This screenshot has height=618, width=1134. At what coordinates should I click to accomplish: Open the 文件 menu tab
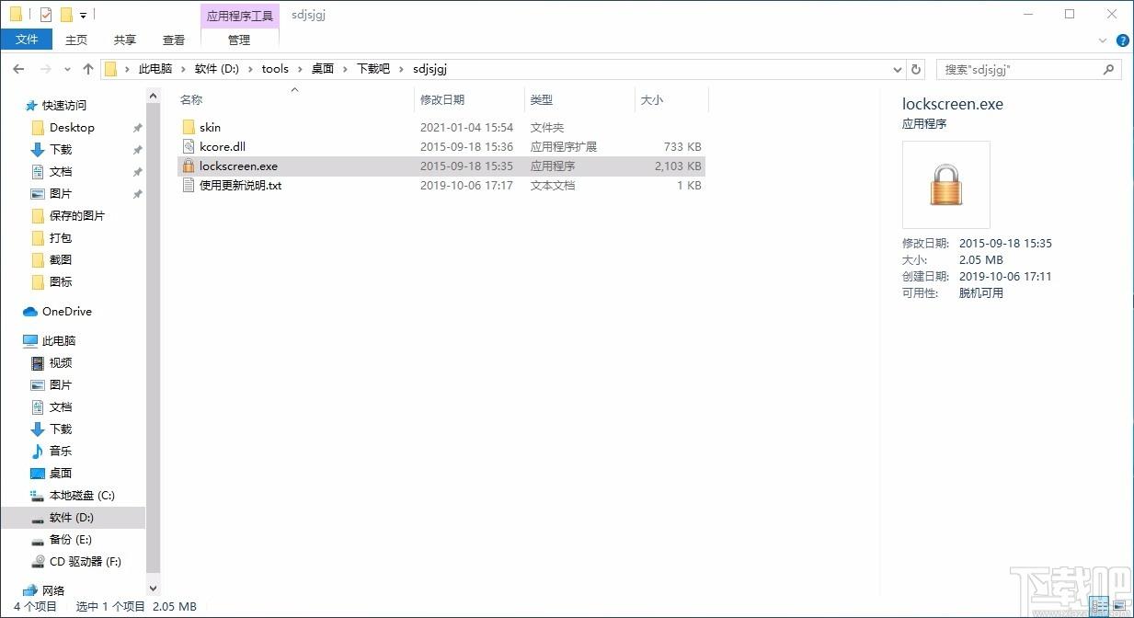[x=27, y=40]
